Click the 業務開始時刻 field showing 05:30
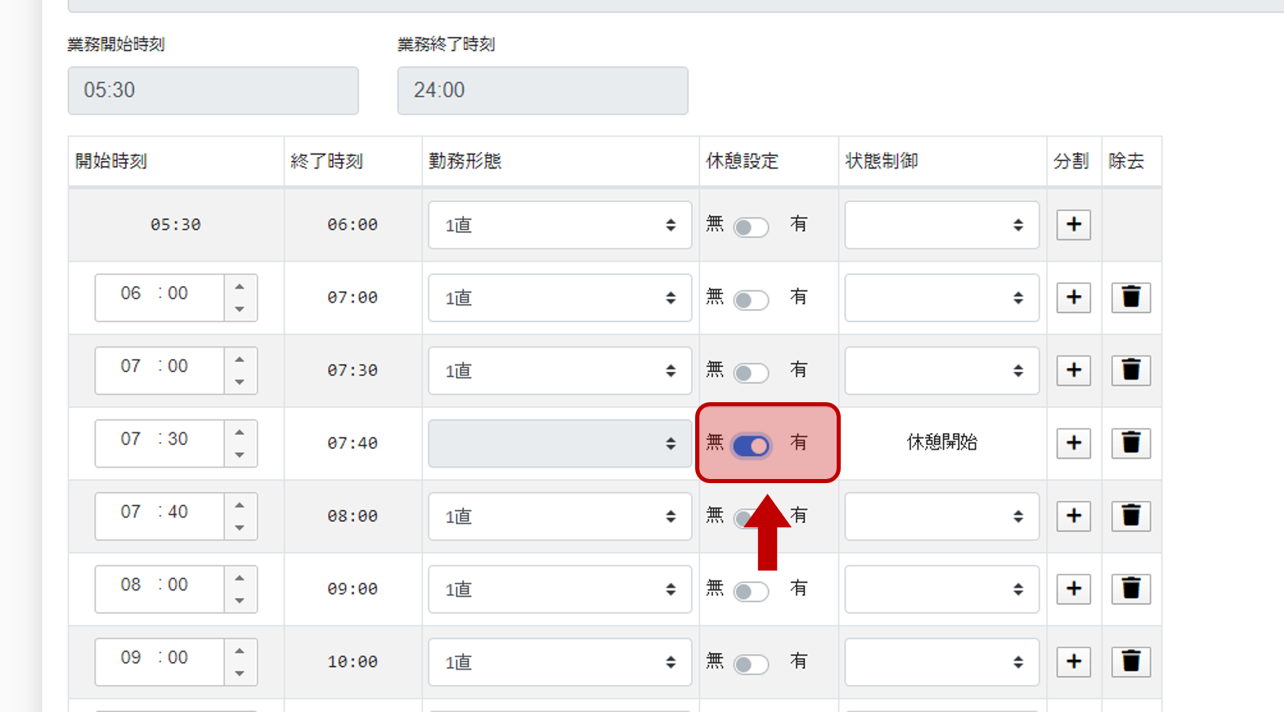The width and height of the screenshot is (1284, 712). point(213,90)
